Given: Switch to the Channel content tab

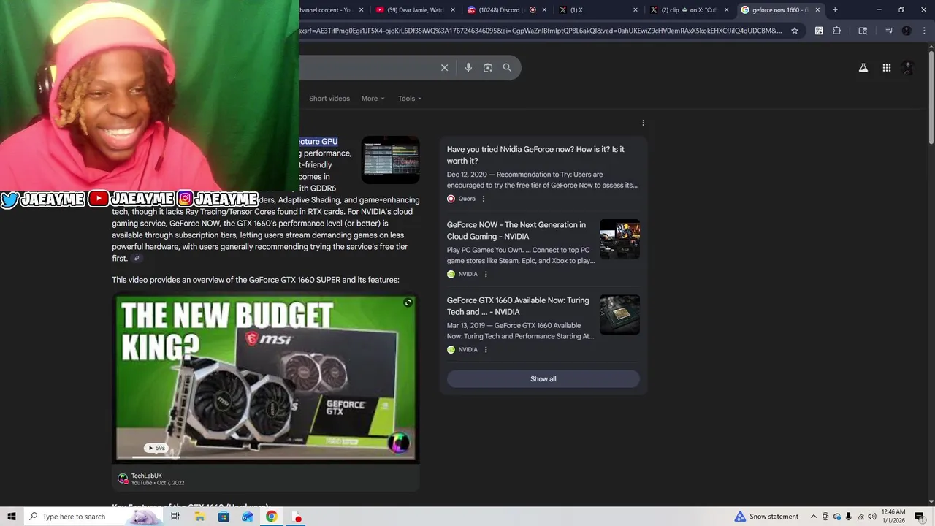Looking at the screenshot, I should pos(330,9).
